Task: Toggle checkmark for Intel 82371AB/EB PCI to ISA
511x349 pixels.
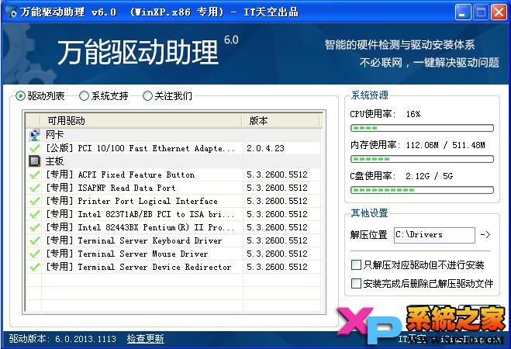Action: 35,214
